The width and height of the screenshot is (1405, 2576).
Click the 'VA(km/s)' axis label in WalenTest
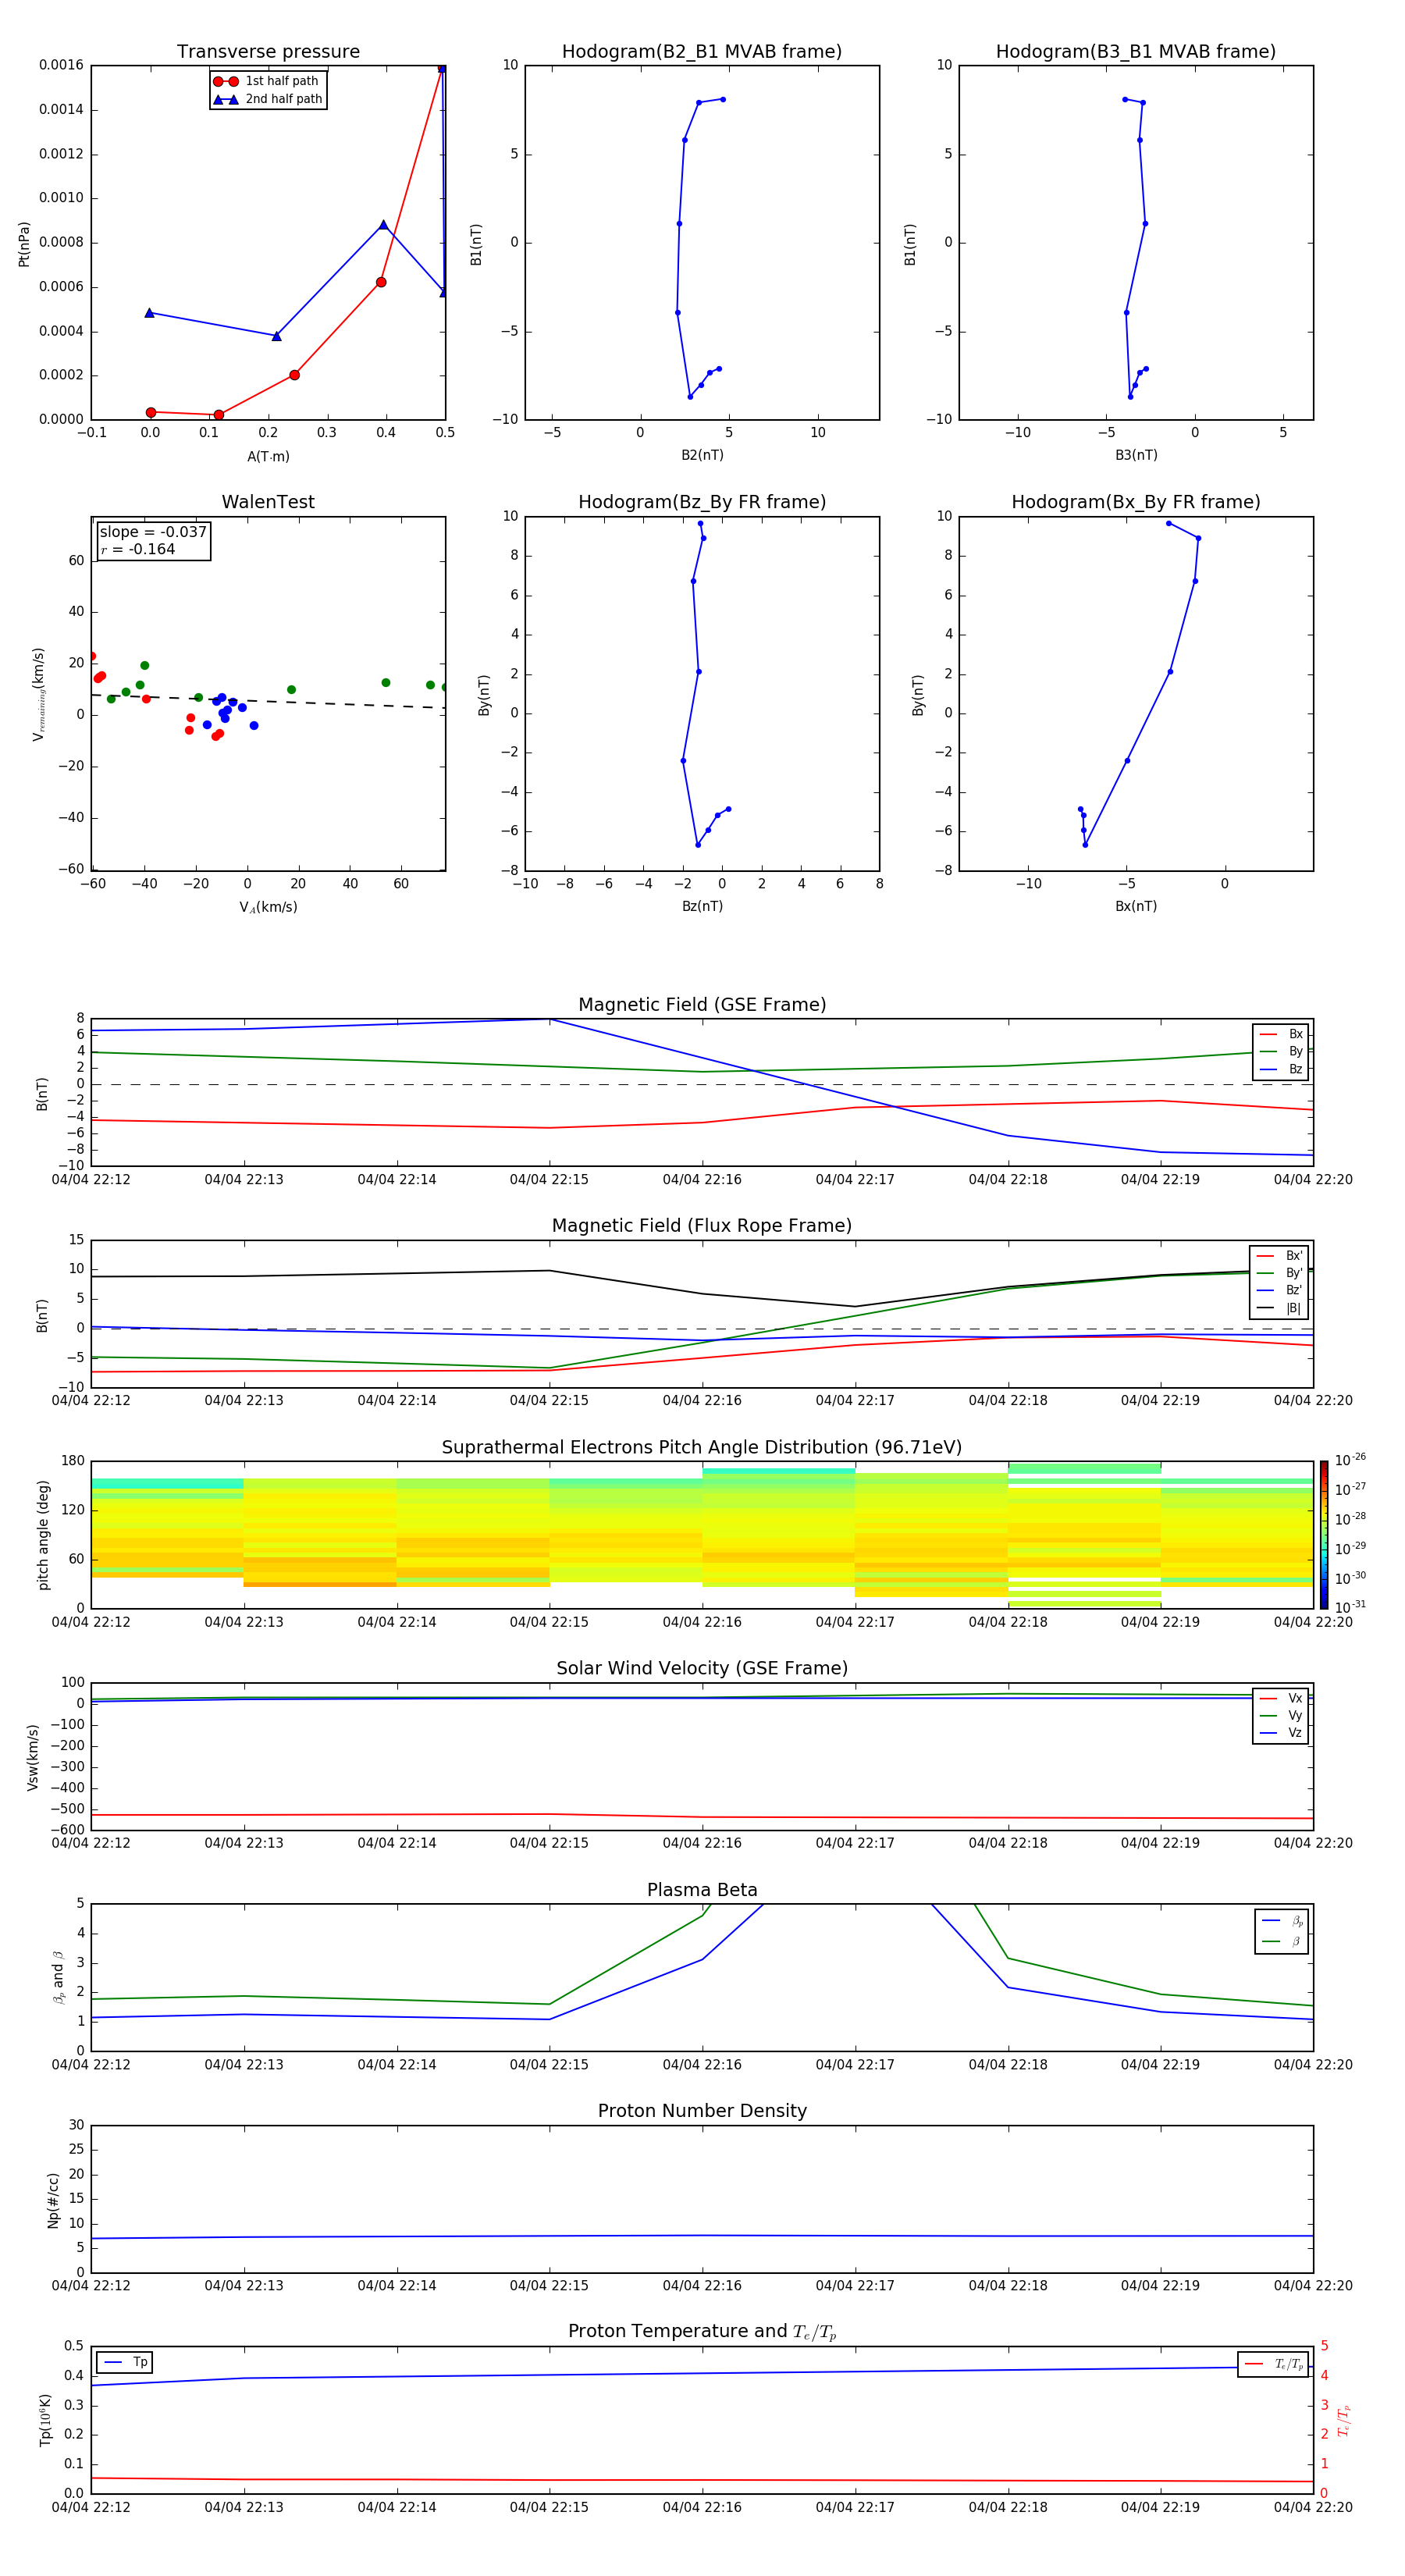[268, 907]
